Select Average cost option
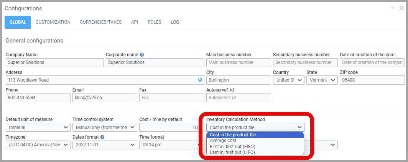This screenshot has height=162, width=408. 223,141
